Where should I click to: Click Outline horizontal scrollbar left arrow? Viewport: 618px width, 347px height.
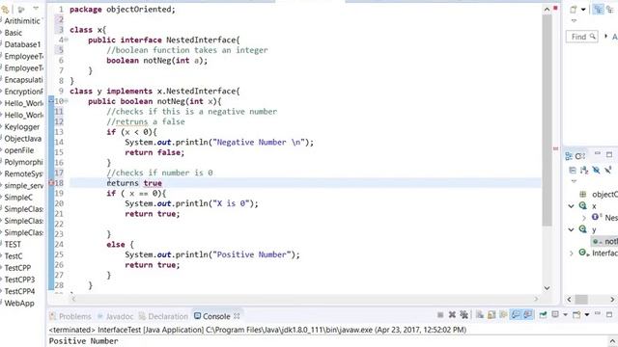coord(569,300)
